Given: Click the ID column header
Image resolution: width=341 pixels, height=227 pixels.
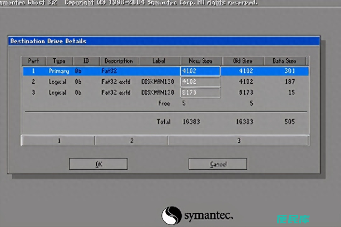Looking at the screenshot, I should 86,61.
